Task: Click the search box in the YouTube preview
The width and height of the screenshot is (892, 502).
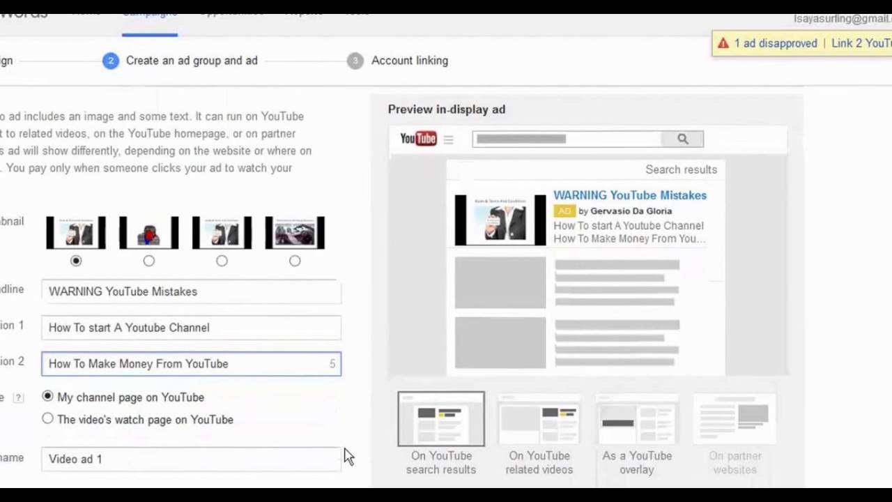Action: (x=567, y=139)
